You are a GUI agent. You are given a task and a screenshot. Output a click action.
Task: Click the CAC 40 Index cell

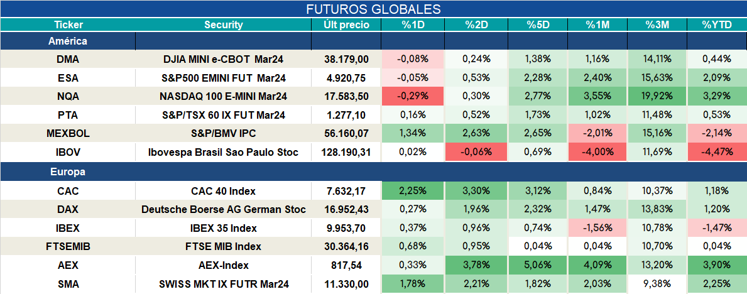(224, 191)
